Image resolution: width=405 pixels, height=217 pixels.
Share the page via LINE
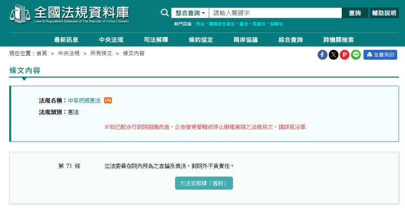coord(356,55)
